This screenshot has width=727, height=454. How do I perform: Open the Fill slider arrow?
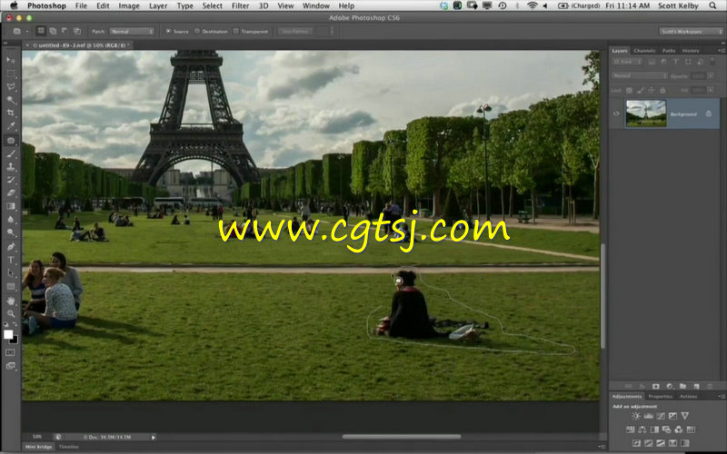(x=711, y=90)
